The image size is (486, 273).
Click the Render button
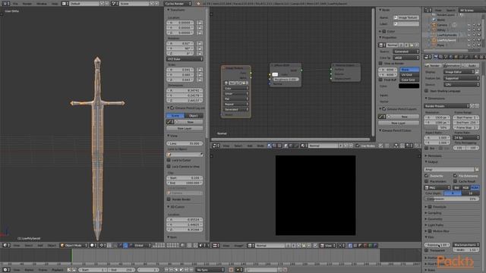(x=433, y=66)
